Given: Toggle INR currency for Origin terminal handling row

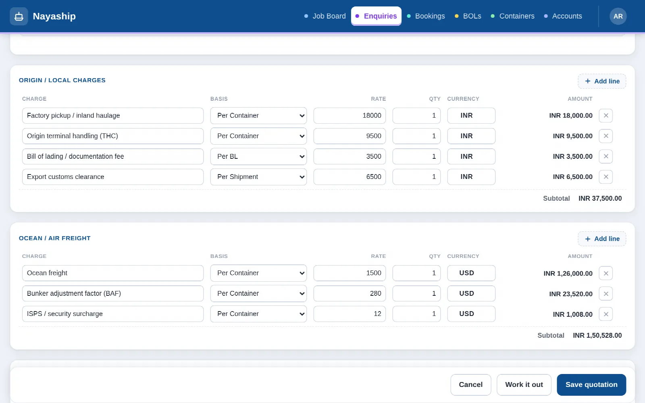Looking at the screenshot, I should pos(471,136).
